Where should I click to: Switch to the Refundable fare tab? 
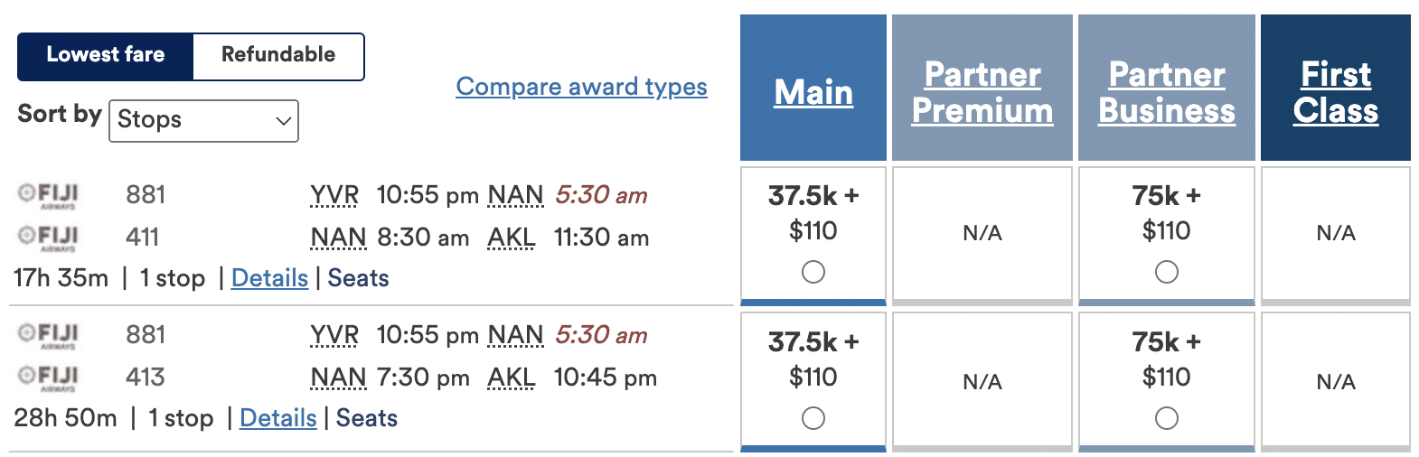coord(278,55)
